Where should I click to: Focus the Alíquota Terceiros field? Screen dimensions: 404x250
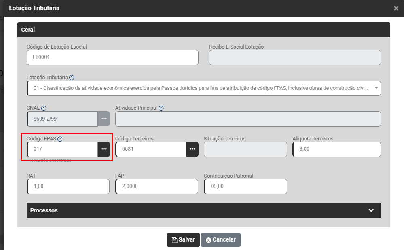pyautogui.click(x=336, y=149)
